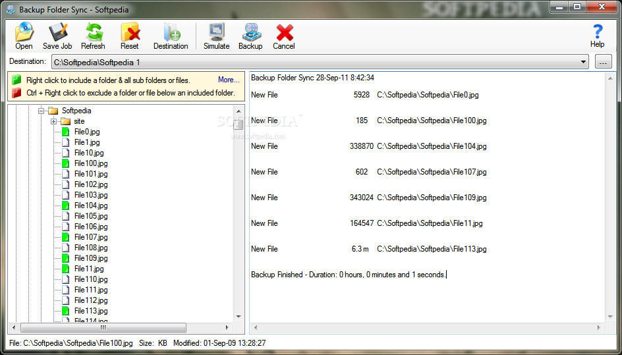This screenshot has height=355, width=622.
Task: Click the tree's horizontal scrollbar thumb
Action: (x=103, y=327)
